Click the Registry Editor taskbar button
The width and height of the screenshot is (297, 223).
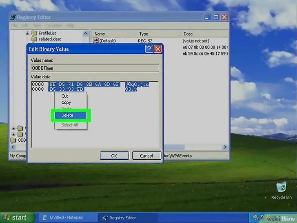pyautogui.click(x=128, y=218)
